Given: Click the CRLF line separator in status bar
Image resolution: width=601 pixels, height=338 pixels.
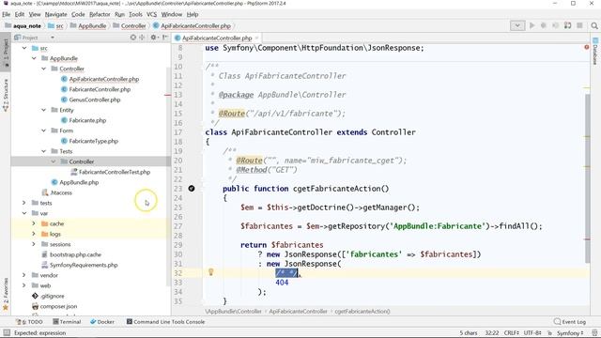Looking at the screenshot, I should click(511, 332).
